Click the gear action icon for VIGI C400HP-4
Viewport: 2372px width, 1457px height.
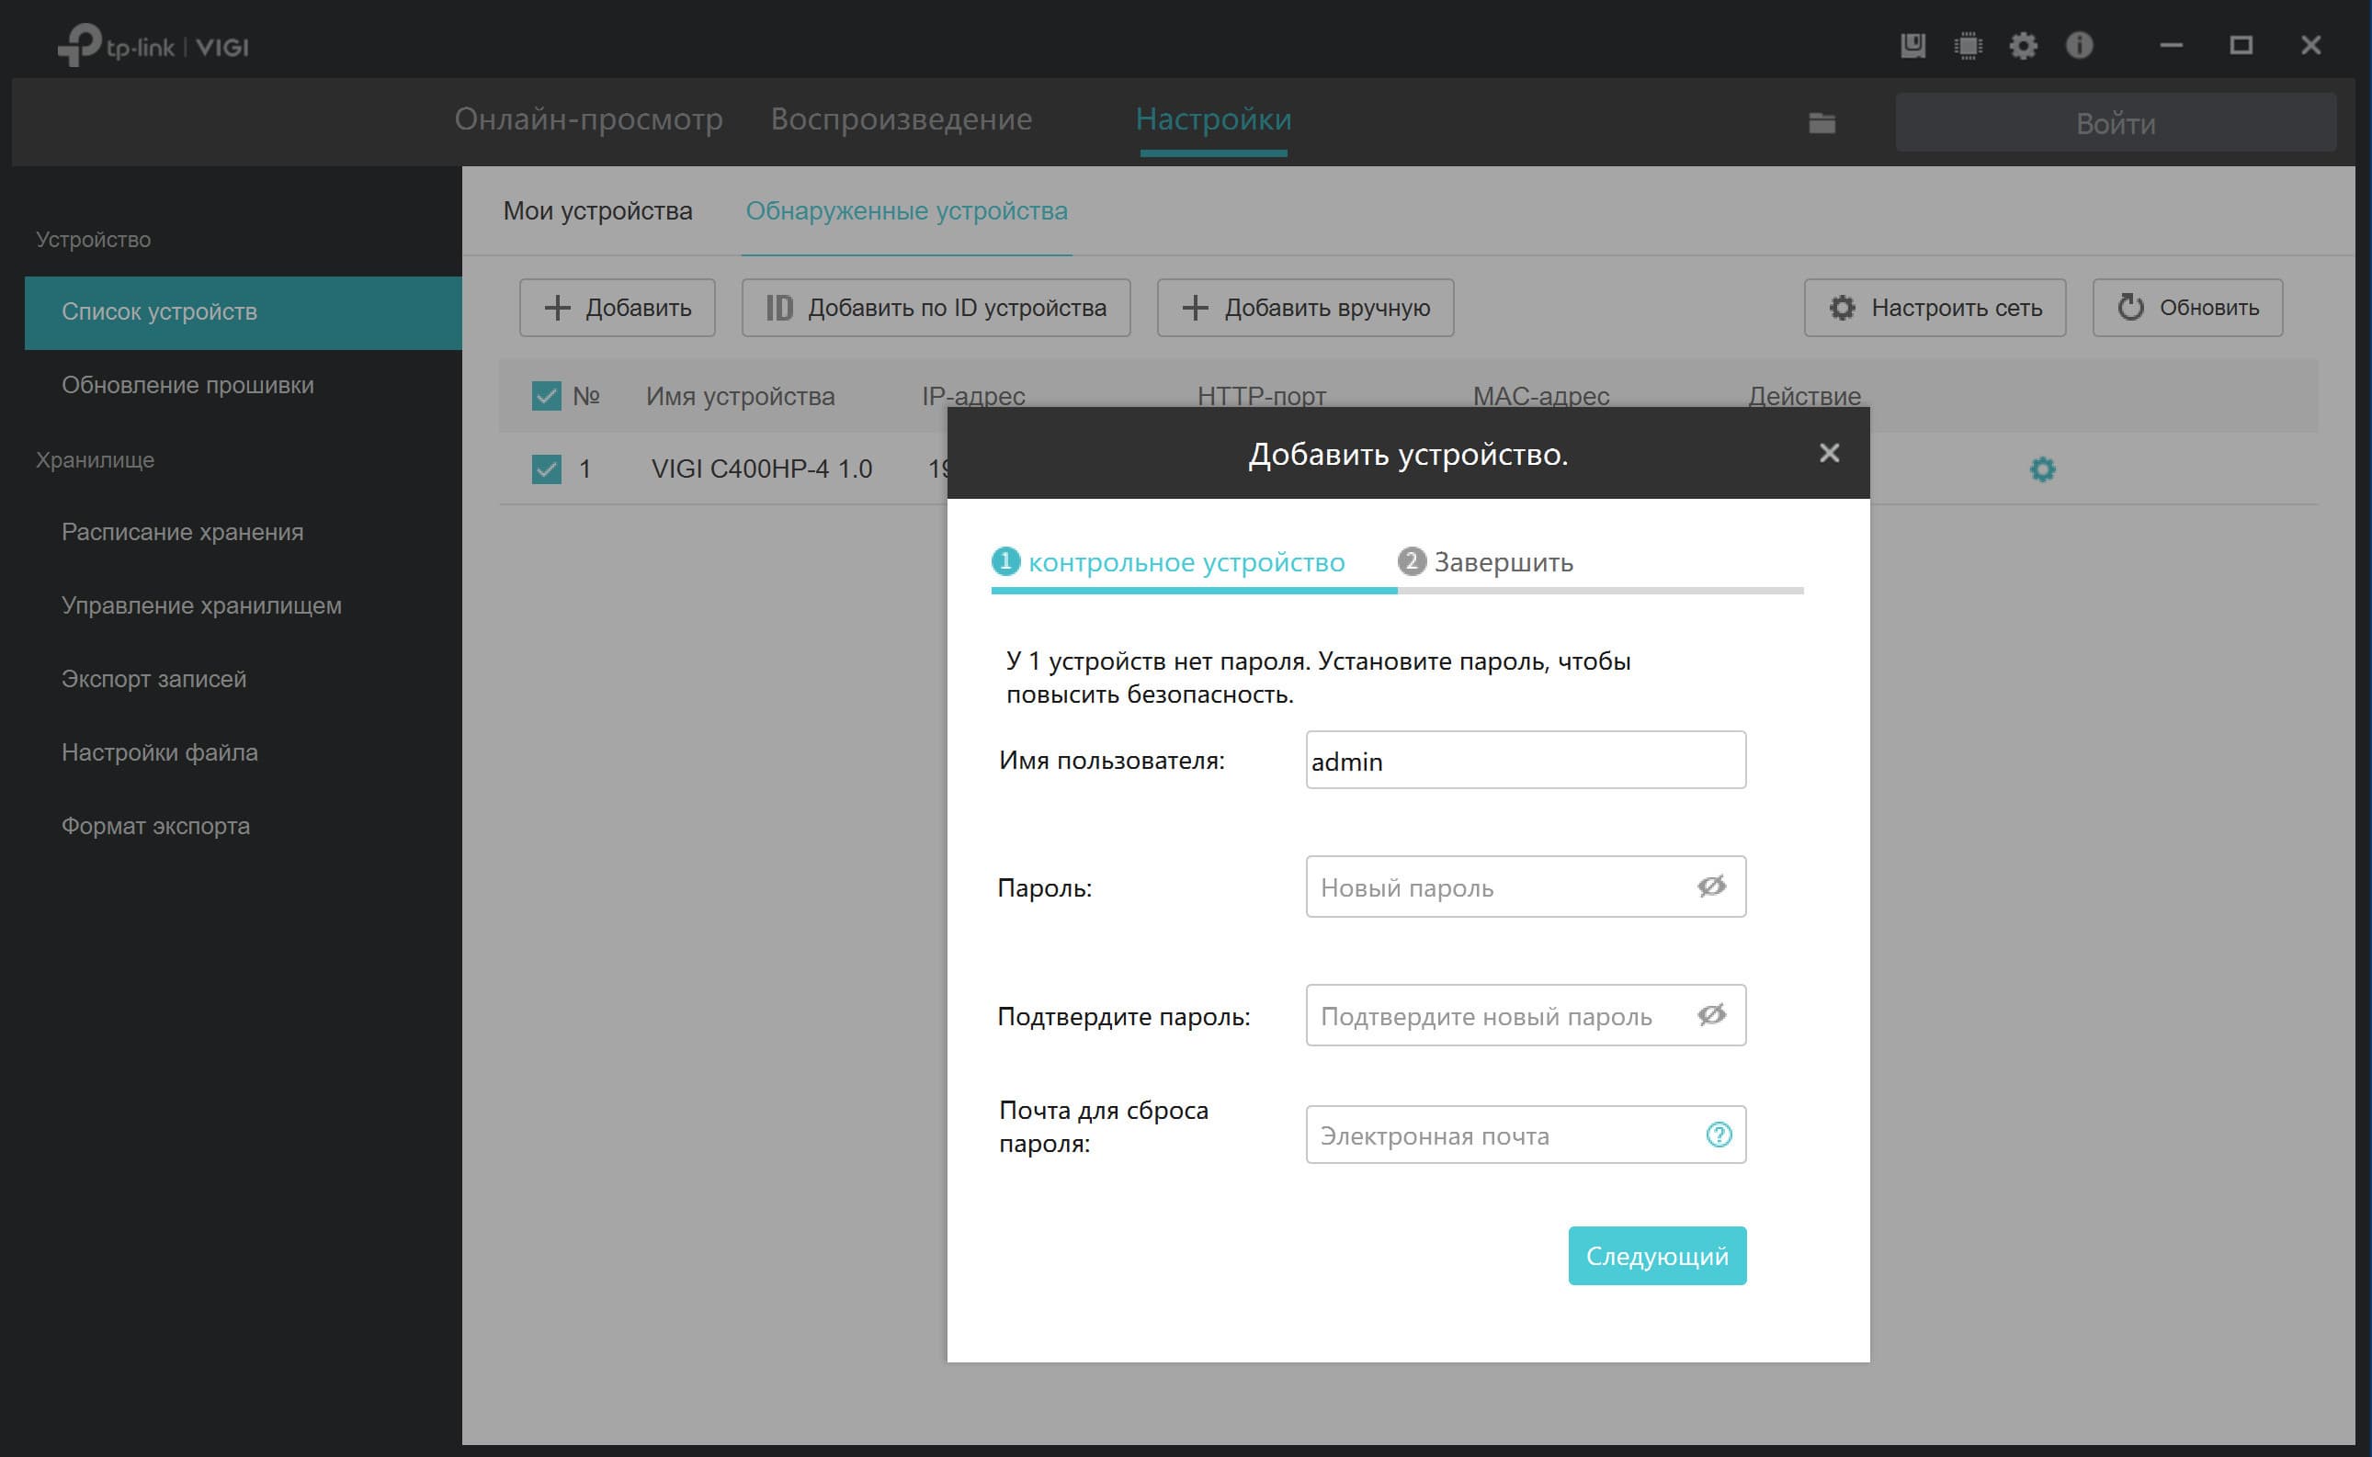click(2041, 469)
